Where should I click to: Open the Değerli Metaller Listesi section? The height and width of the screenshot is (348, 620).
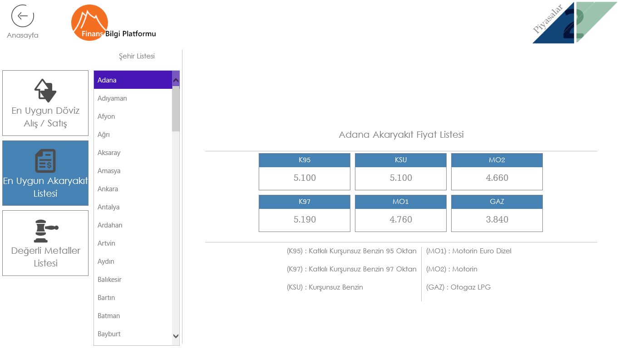point(45,243)
